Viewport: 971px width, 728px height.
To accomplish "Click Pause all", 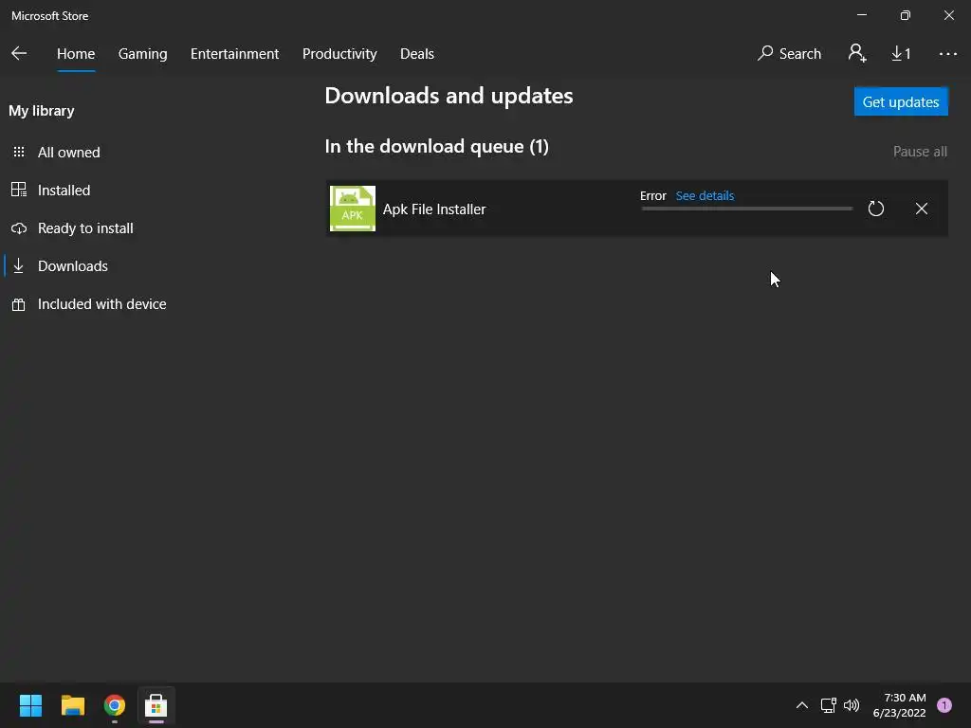I will [920, 152].
